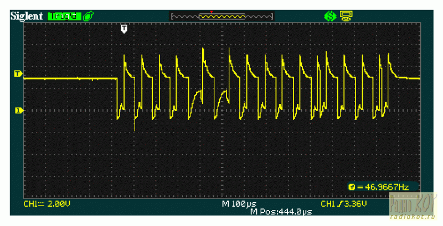The image size is (443, 226).
Task: Click the red trigger pointer above overview bar
Action: click(x=211, y=11)
